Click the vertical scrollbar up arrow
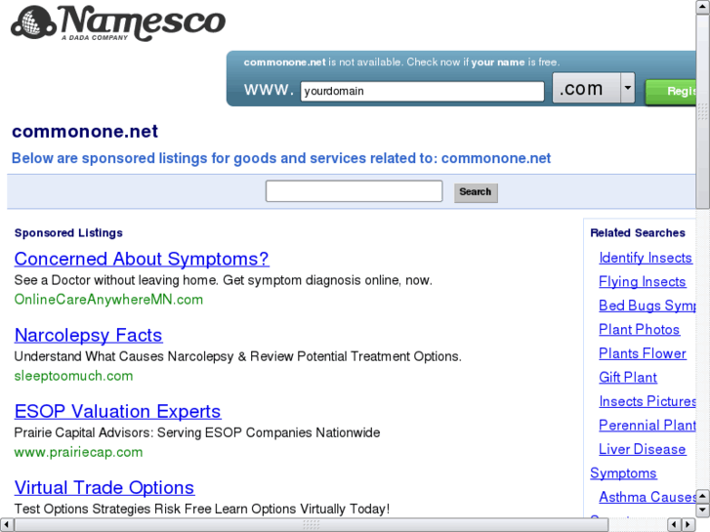 (x=703, y=6)
